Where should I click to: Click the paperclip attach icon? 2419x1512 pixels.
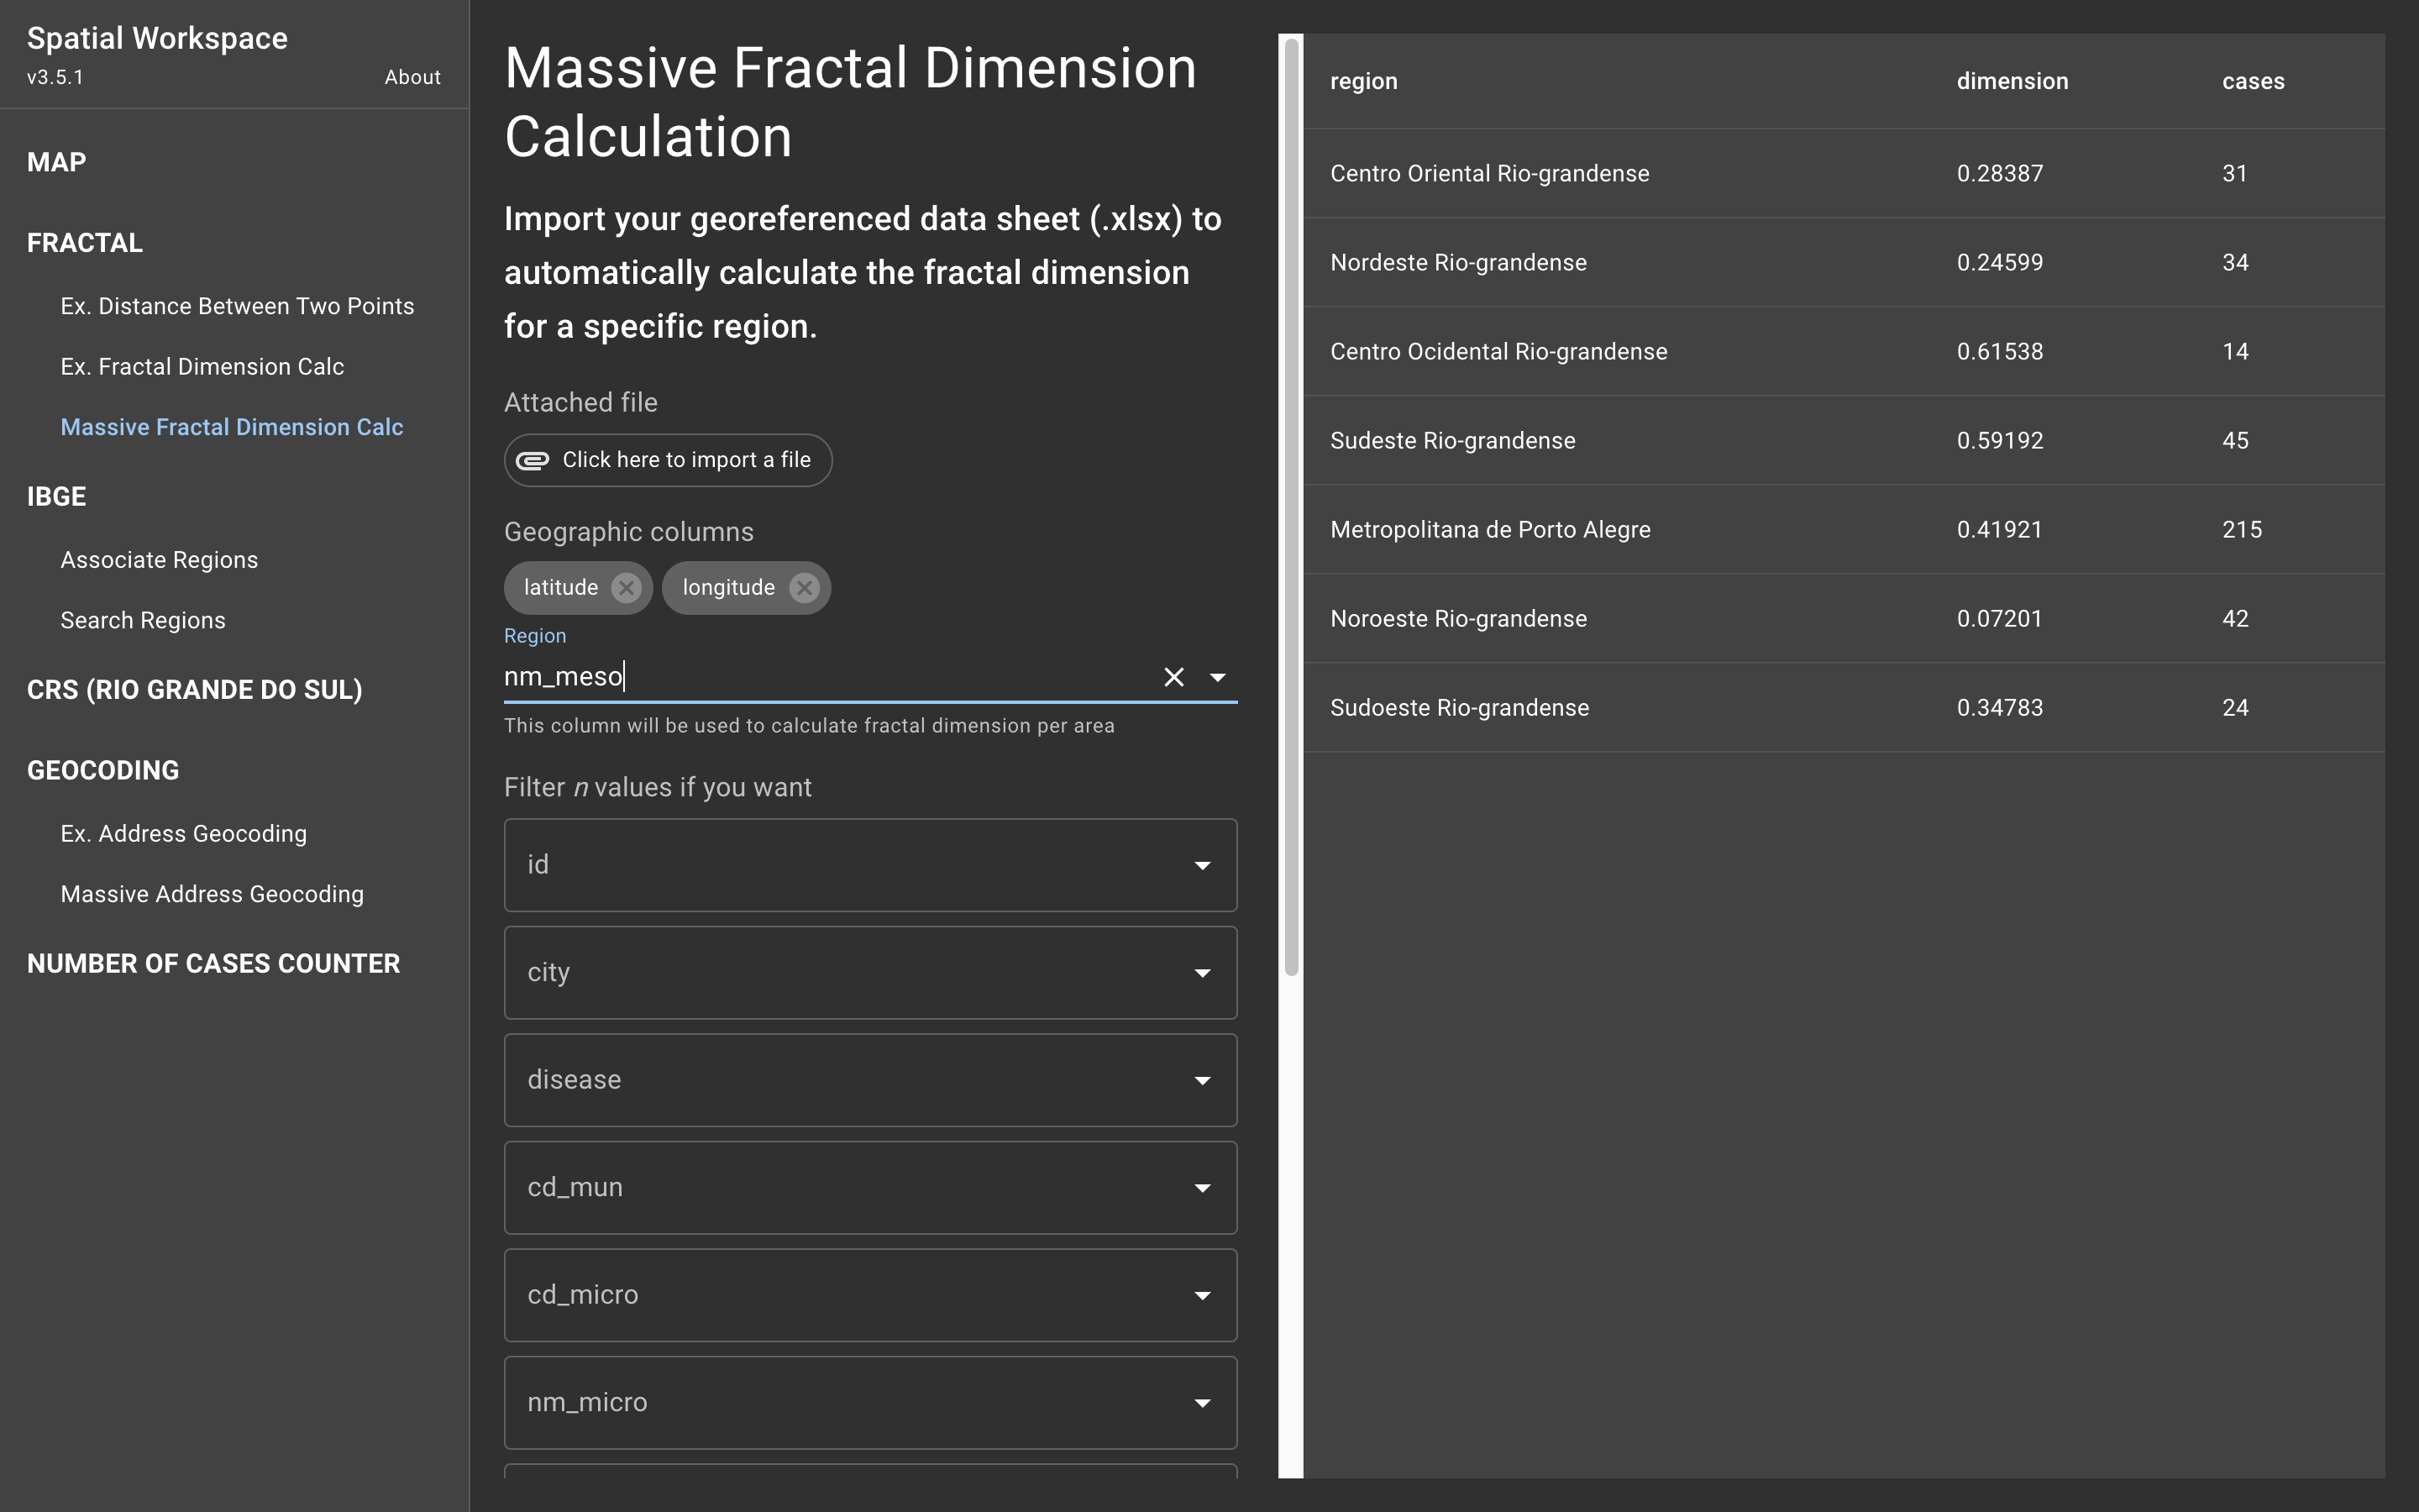(532, 460)
